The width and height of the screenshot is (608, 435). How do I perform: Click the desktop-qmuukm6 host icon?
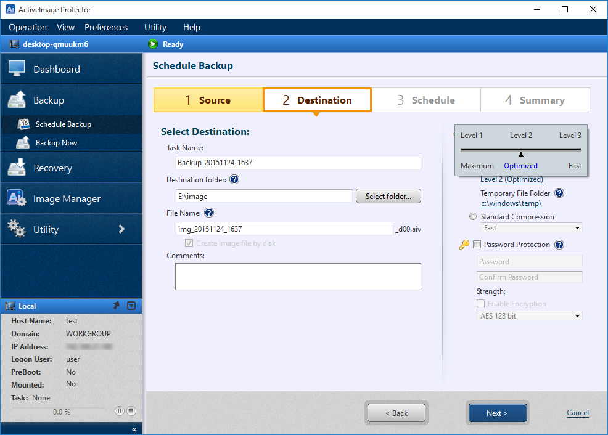click(x=14, y=44)
